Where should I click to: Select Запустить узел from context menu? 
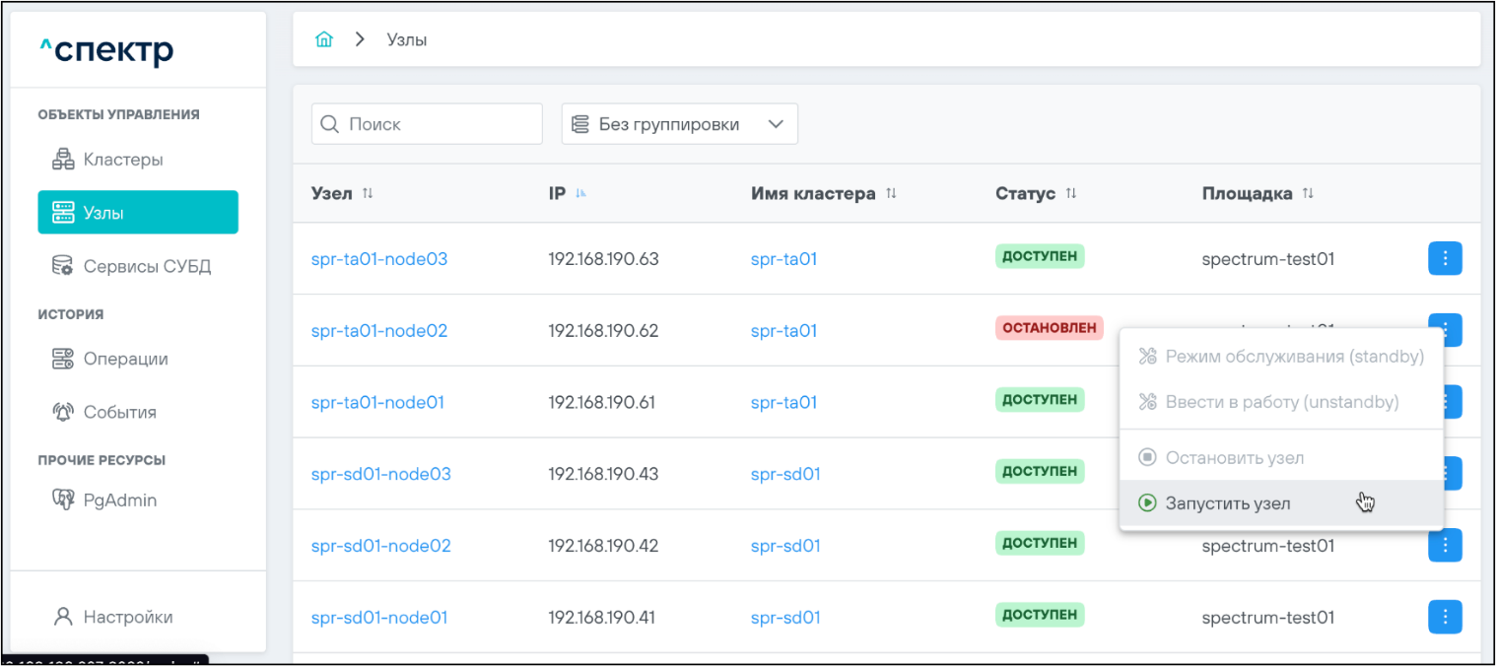[1227, 503]
